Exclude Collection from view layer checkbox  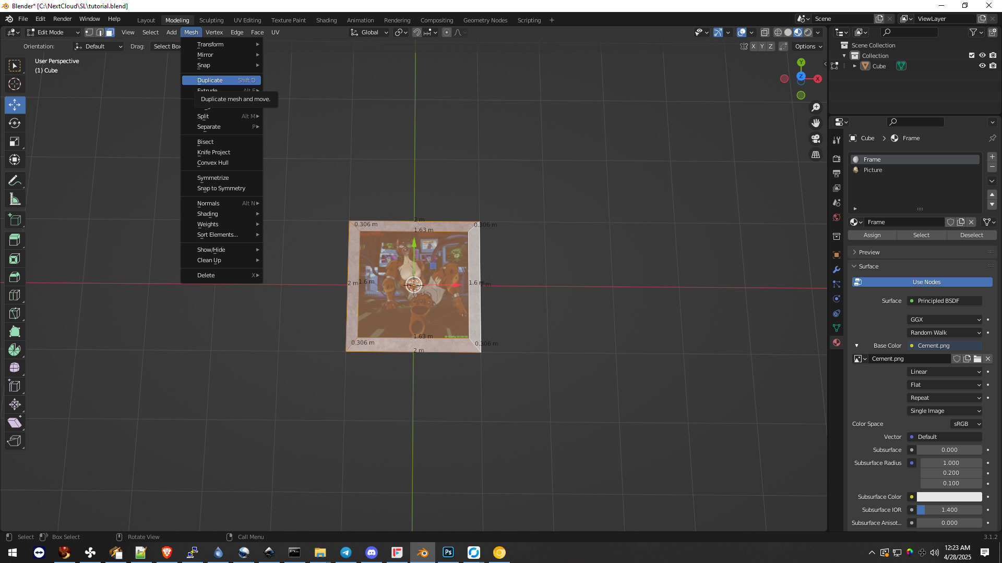coord(972,55)
